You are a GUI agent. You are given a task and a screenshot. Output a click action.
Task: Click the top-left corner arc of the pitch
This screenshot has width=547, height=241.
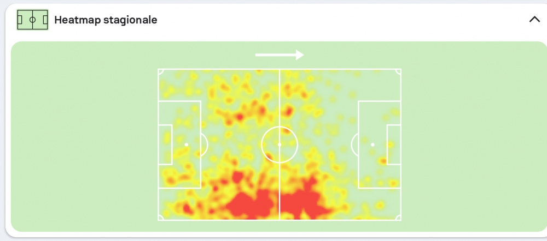tap(160, 71)
